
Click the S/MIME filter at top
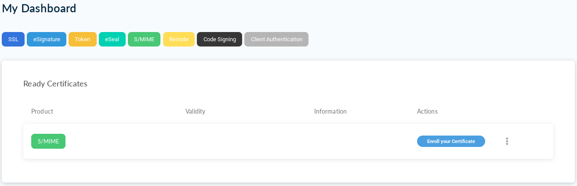click(x=144, y=39)
